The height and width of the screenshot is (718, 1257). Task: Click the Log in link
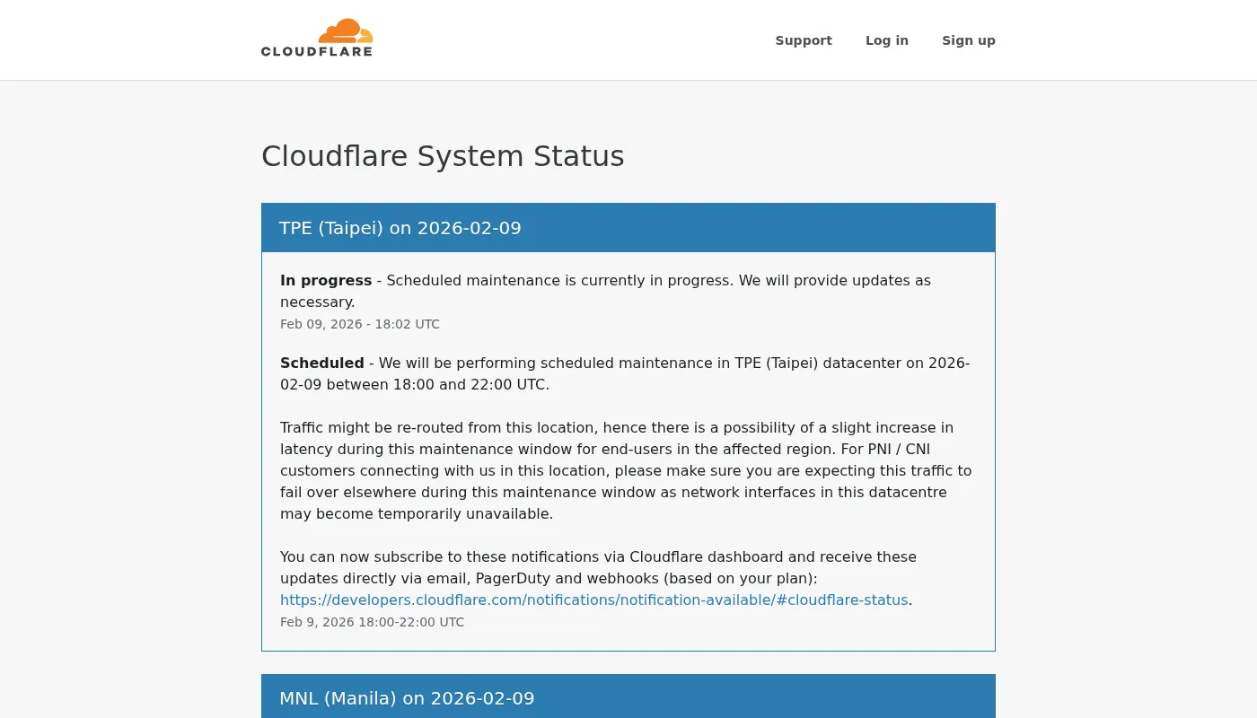(887, 40)
